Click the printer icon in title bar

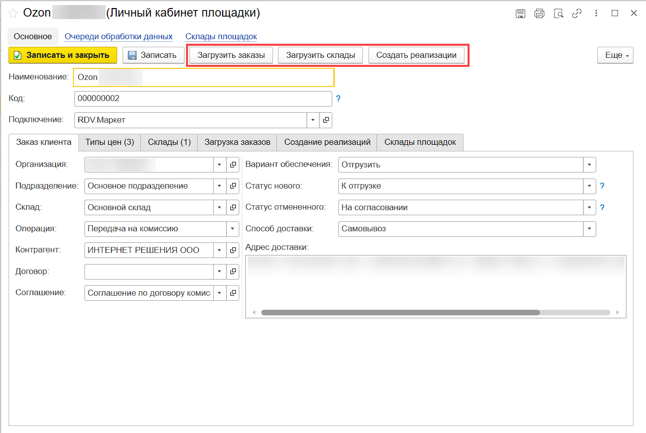tap(539, 14)
